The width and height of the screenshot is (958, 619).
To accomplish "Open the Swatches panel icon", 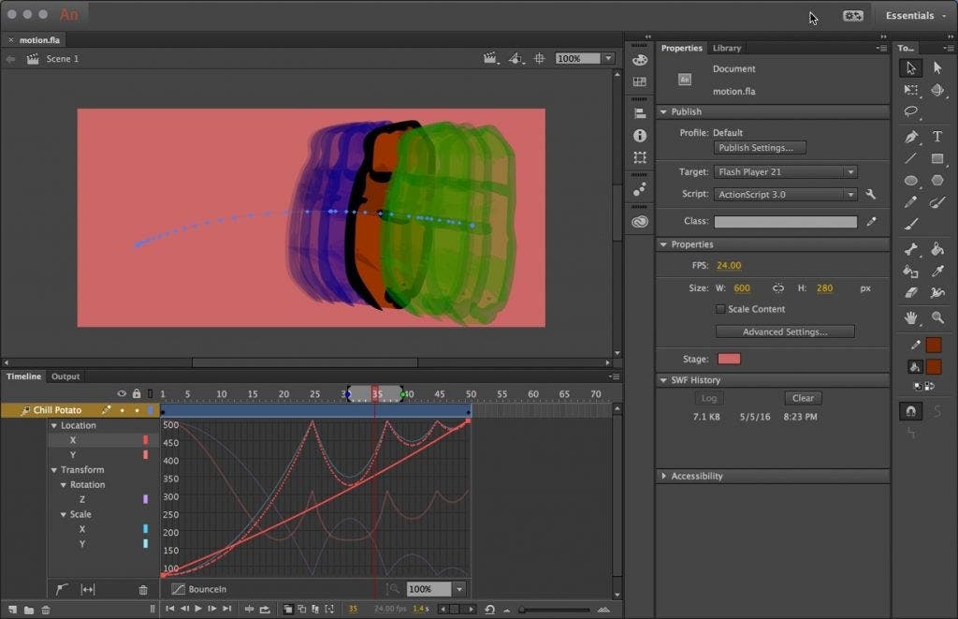I will click(x=641, y=82).
